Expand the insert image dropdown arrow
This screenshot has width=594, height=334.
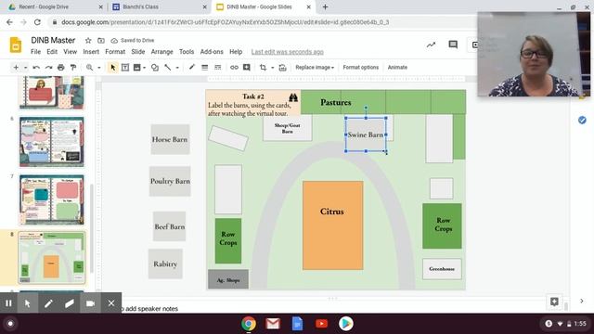[x=145, y=68]
